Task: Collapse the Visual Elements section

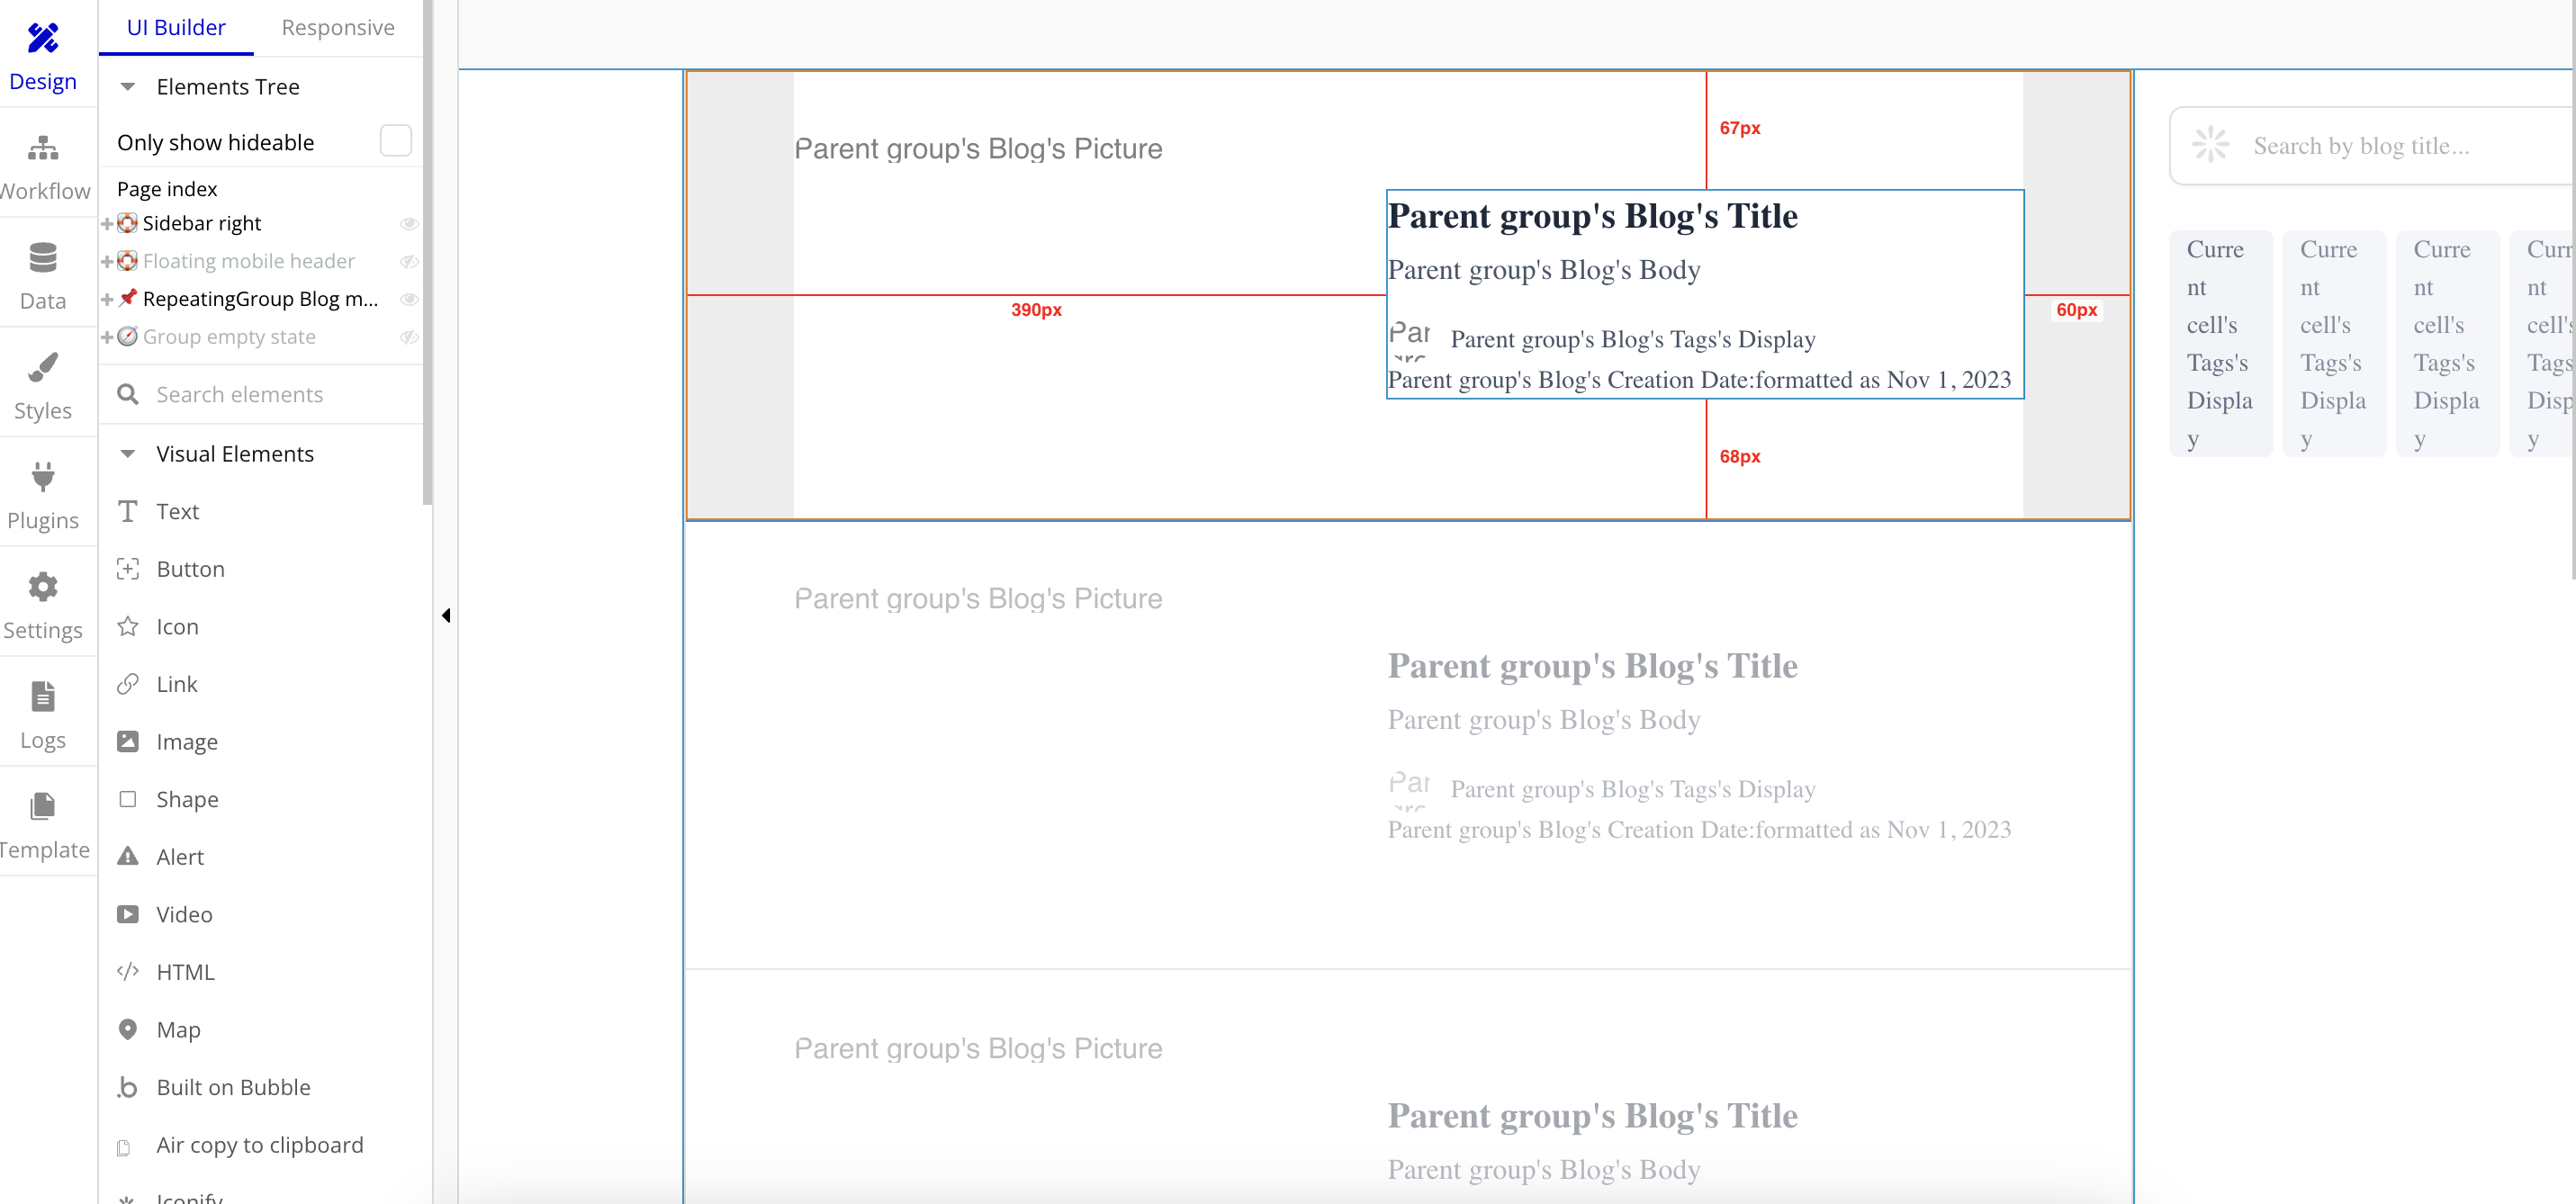Action: tap(128, 454)
